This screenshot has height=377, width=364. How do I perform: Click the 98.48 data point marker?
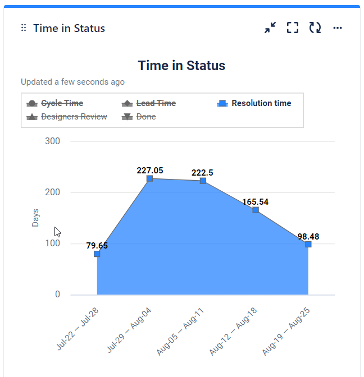click(308, 244)
